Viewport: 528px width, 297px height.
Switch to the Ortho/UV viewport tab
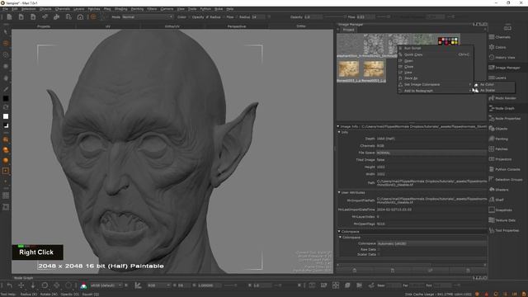[x=172, y=26]
